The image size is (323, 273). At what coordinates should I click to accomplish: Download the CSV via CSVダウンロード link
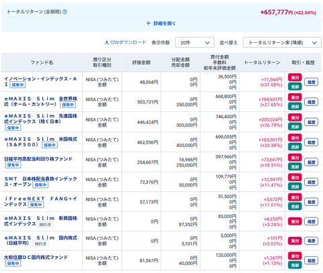125,42
